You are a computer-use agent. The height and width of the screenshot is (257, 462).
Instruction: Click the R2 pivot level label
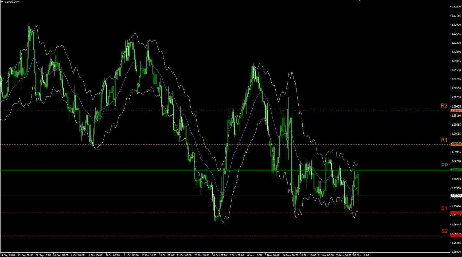click(x=444, y=105)
